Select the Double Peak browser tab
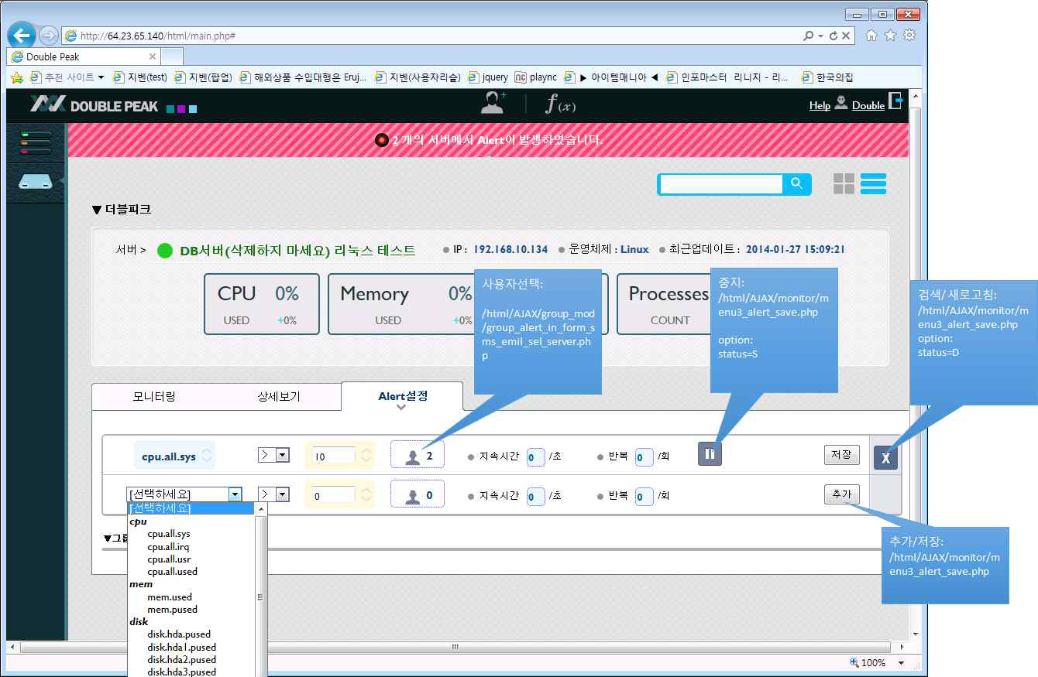The height and width of the screenshot is (677, 1038). 84,56
